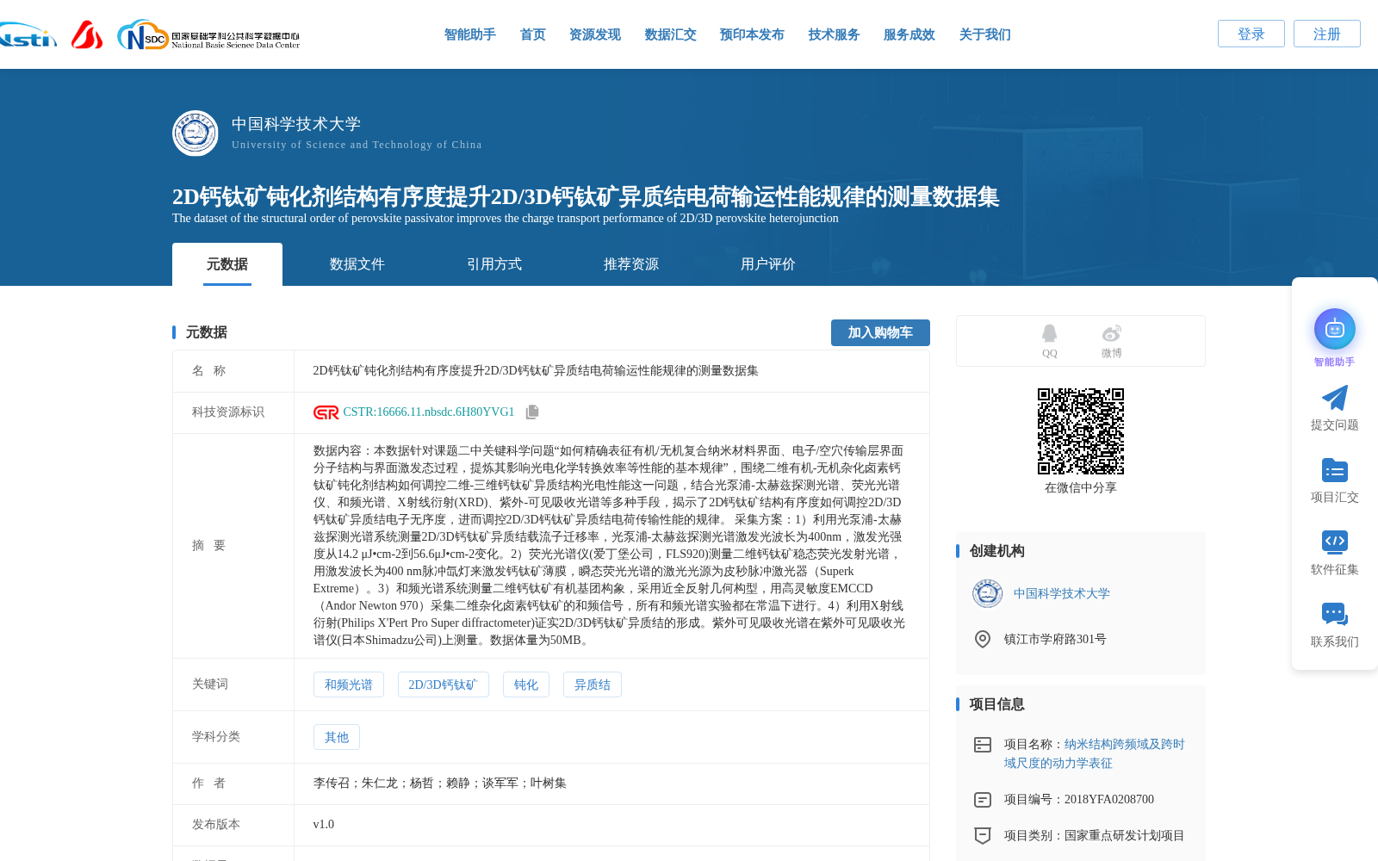The image size is (1378, 861).
Task: Click the 中国科学技术大学 title in banner
Action: (296, 124)
